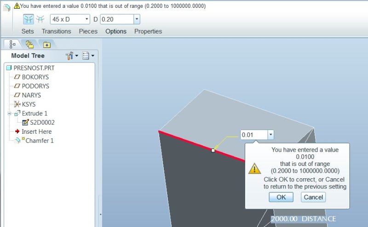Click the navigator pane collapse handle
This screenshot has width=368, height=227.
point(100,214)
